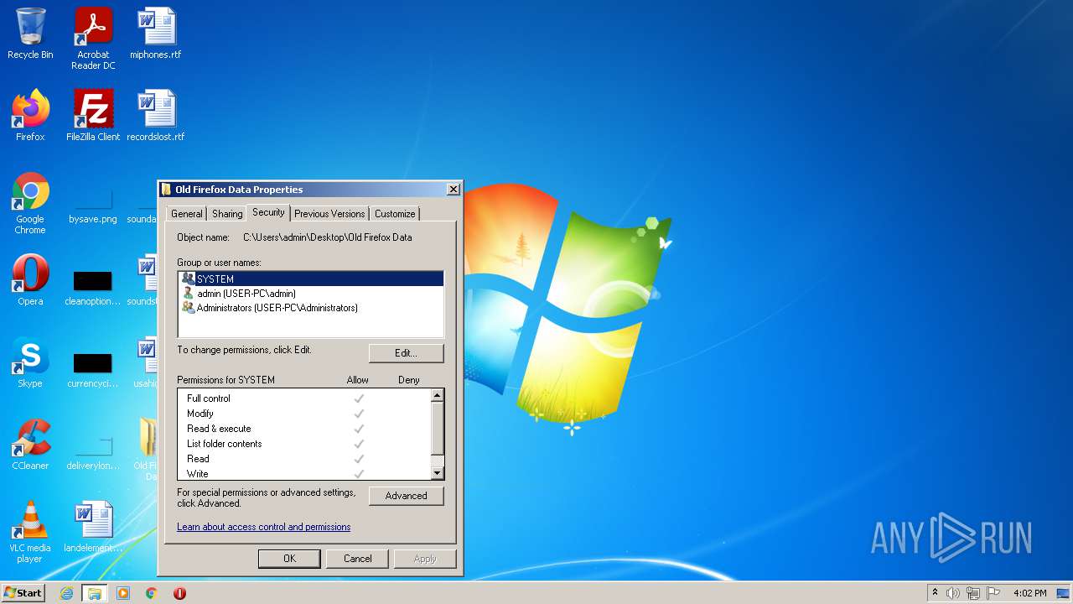Open the CCleaner desktop shortcut
Screen dimensions: 1073x604
click(x=30, y=445)
